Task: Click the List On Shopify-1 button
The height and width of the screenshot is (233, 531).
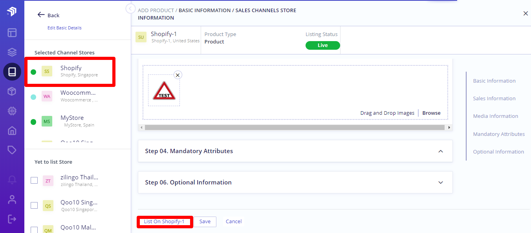Action: point(164,221)
